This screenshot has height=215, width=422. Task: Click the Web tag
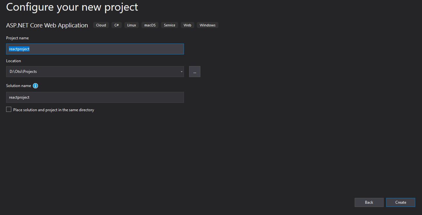(187, 25)
